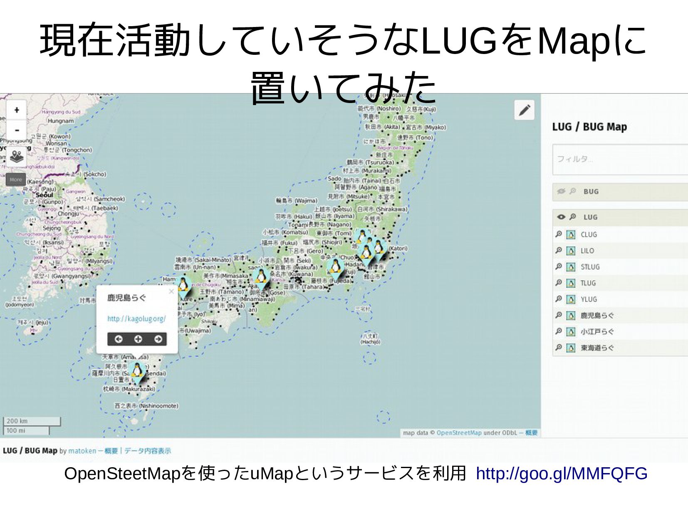This screenshot has height=515, width=688.
Task: Go to next feature with popup right arrow
Action: pos(158,339)
